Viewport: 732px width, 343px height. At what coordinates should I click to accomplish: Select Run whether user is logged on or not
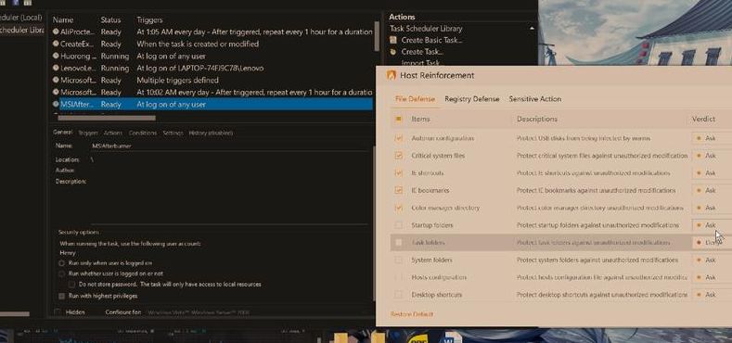coord(61,273)
